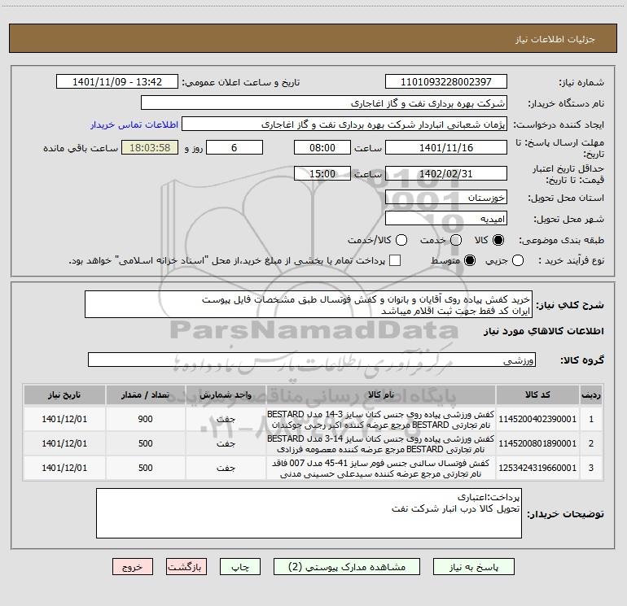Screen dimensions: 627x606
Task: Click the delivery province field خوزستان
Action: pyautogui.click(x=446, y=198)
